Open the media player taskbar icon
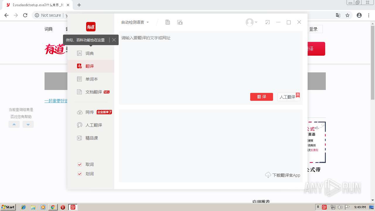Viewport: 375px width, 211px height. tap(43, 207)
